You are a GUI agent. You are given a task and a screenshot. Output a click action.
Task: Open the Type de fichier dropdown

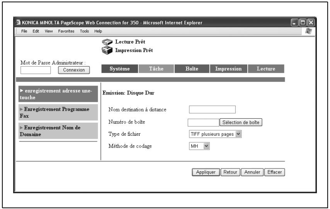click(x=215, y=134)
